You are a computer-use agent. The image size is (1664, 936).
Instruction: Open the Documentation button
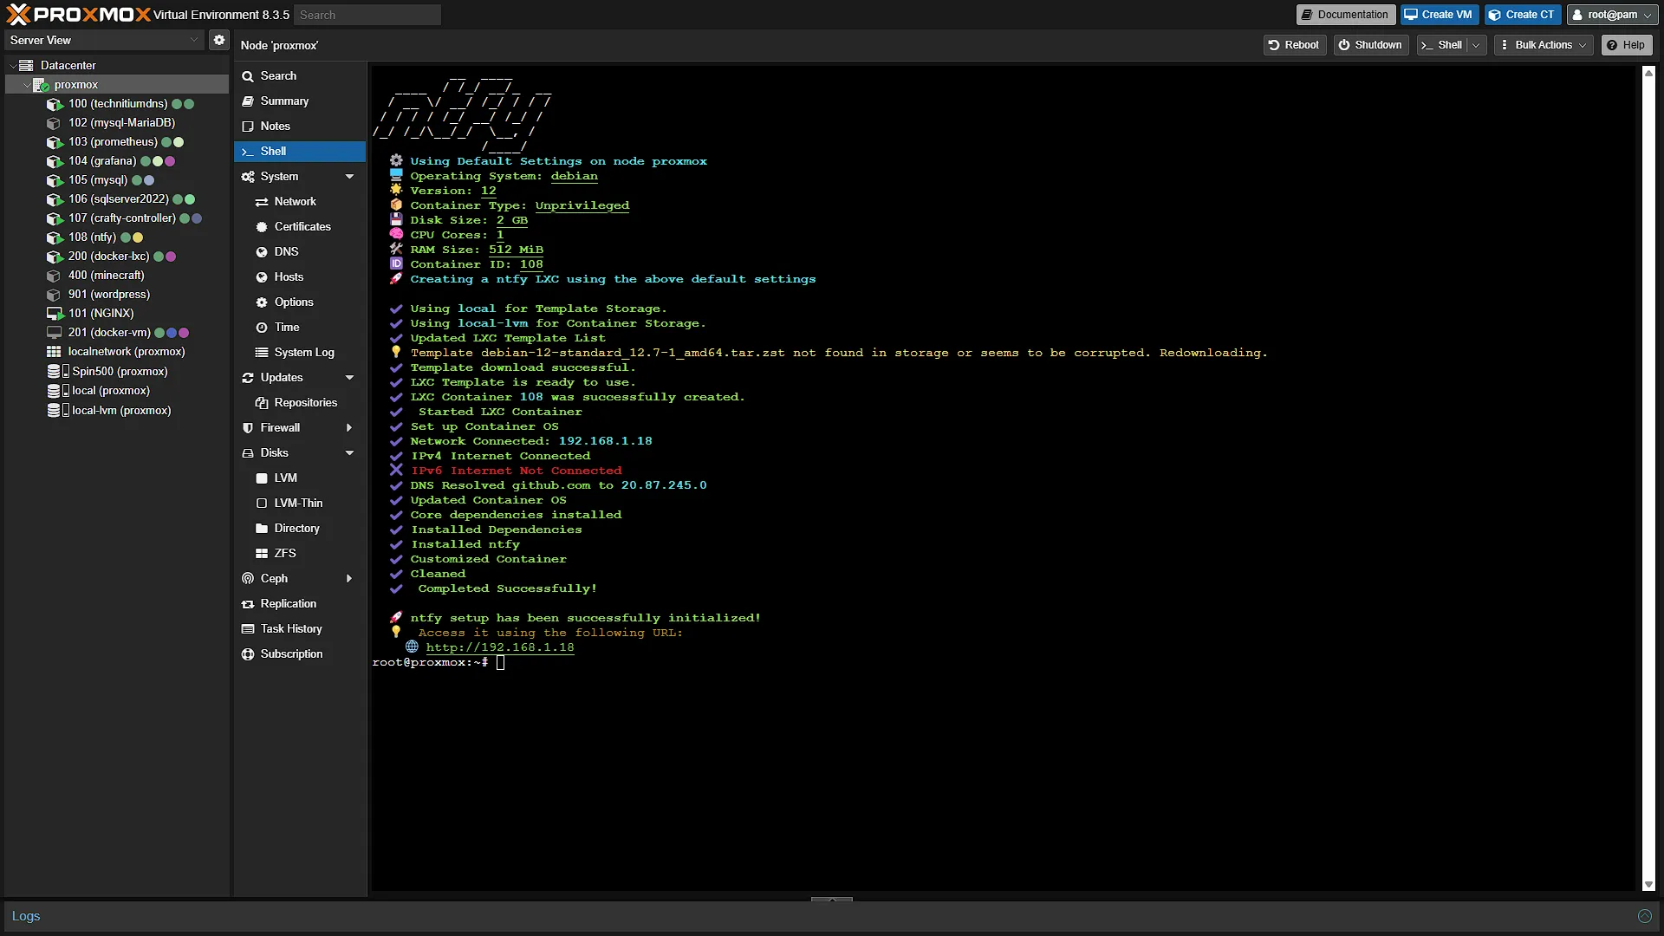[1345, 15]
